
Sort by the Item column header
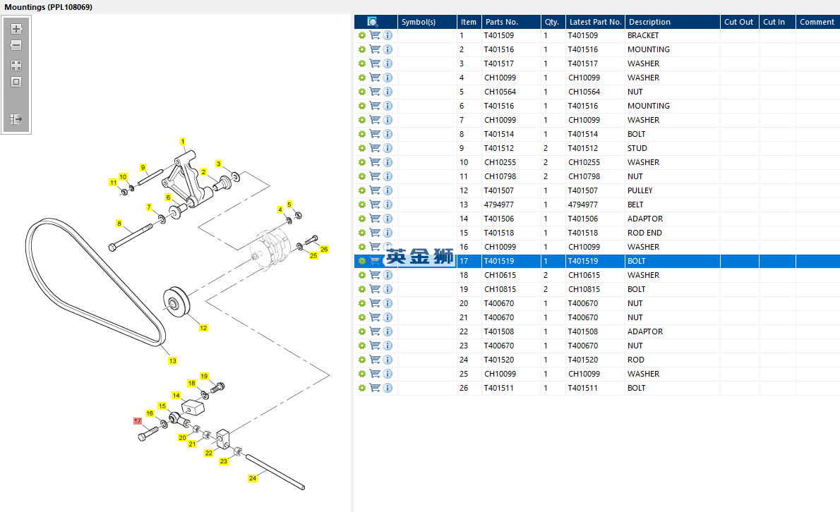coord(468,22)
